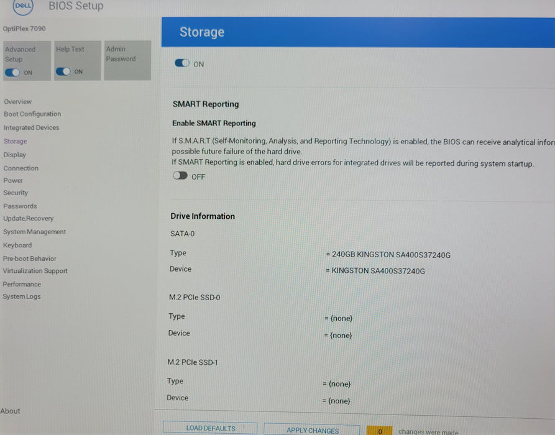555x435 pixels.
Task: Toggle the Help Text switch
Action: [63, 71]
